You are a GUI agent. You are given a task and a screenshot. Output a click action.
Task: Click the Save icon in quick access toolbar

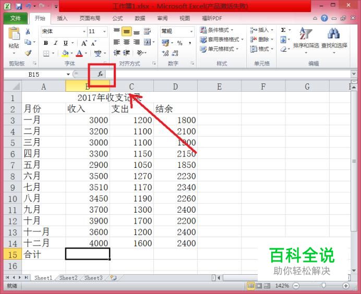(x=19, y=6)
